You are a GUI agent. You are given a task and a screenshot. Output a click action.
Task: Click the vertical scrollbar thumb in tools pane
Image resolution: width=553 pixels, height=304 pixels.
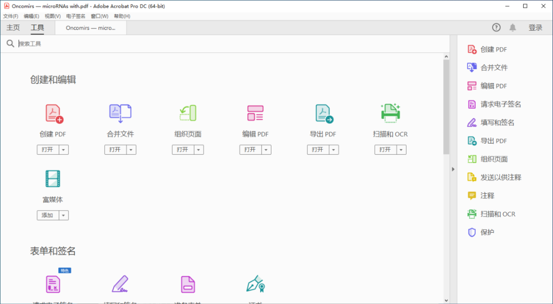pos(446,107)
